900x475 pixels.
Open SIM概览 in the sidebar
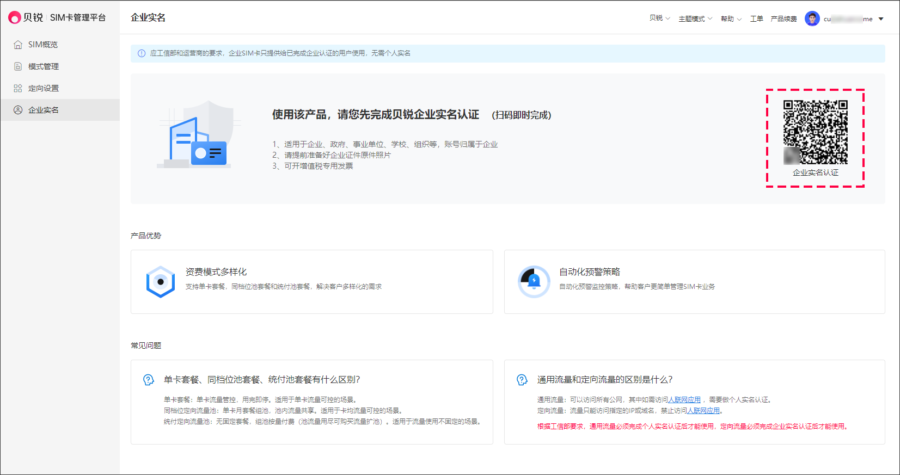click(x=60, y=45)
